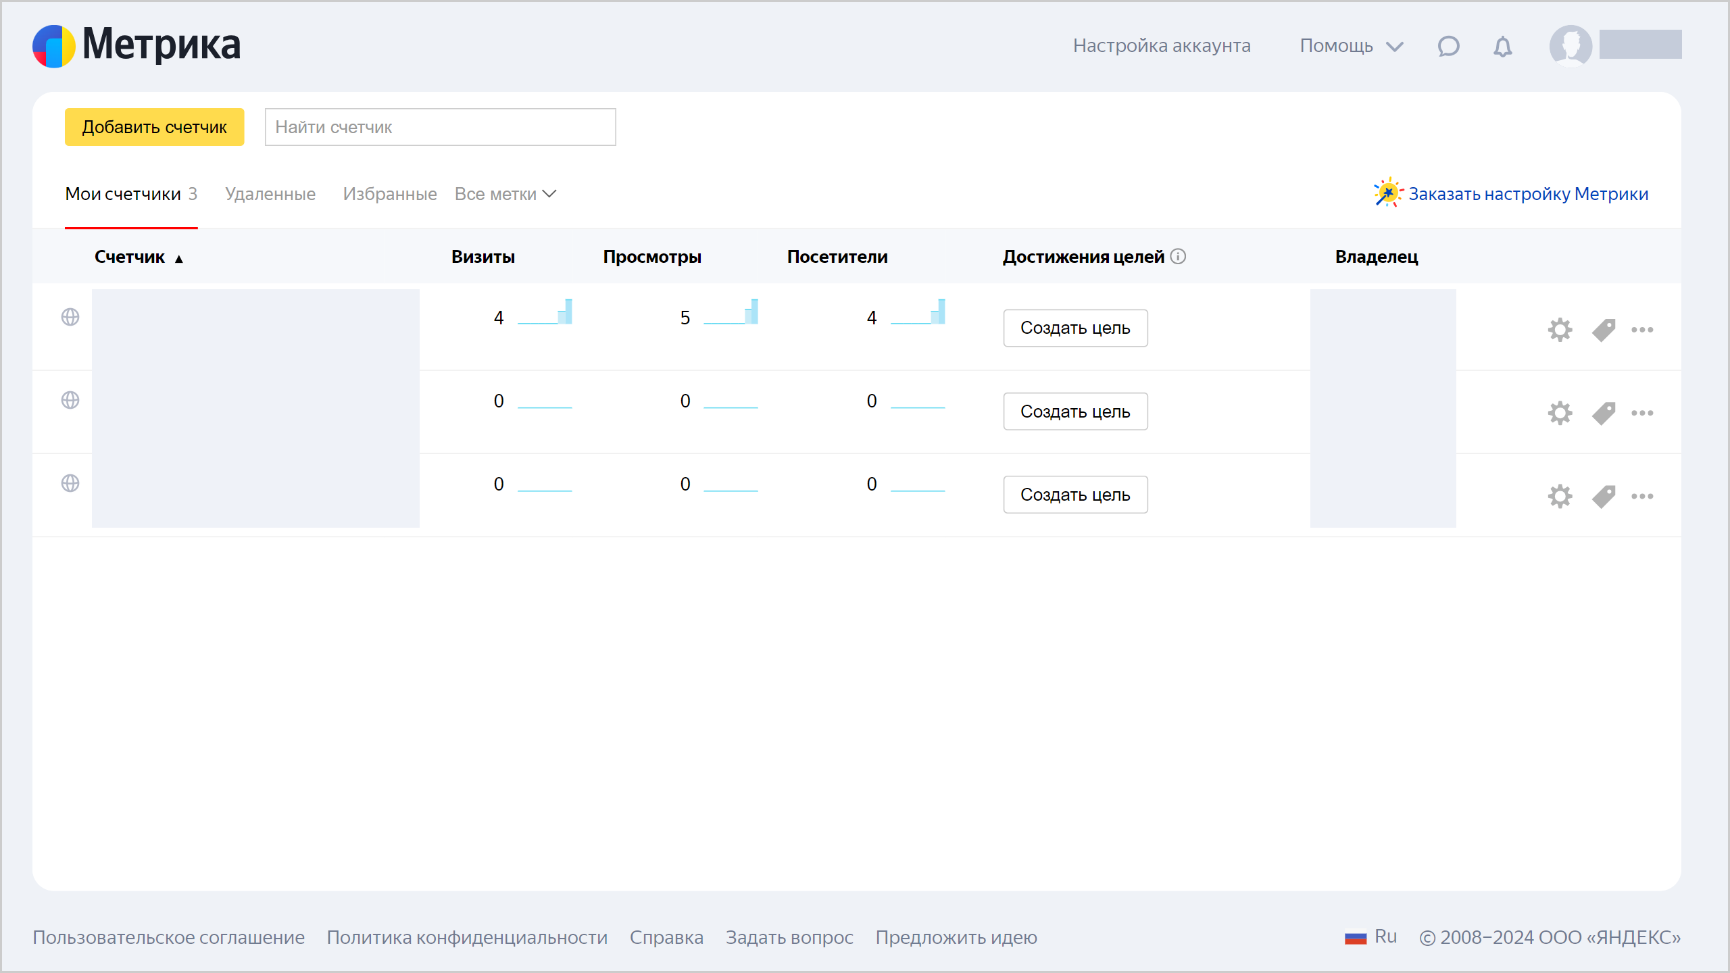Click info icon next to Достижения целей
Image resolution: width=1730 pixels, height=973 pixels.
click(1178, 256)
